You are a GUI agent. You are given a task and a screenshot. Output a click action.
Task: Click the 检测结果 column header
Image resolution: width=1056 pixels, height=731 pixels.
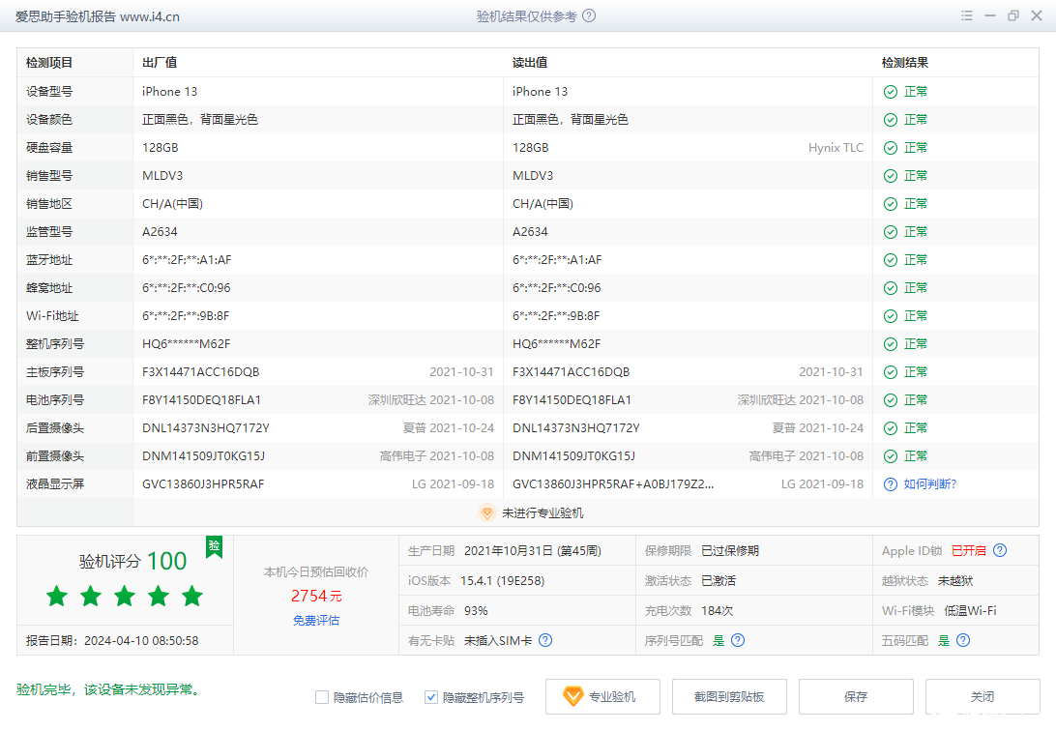point(905,63)
